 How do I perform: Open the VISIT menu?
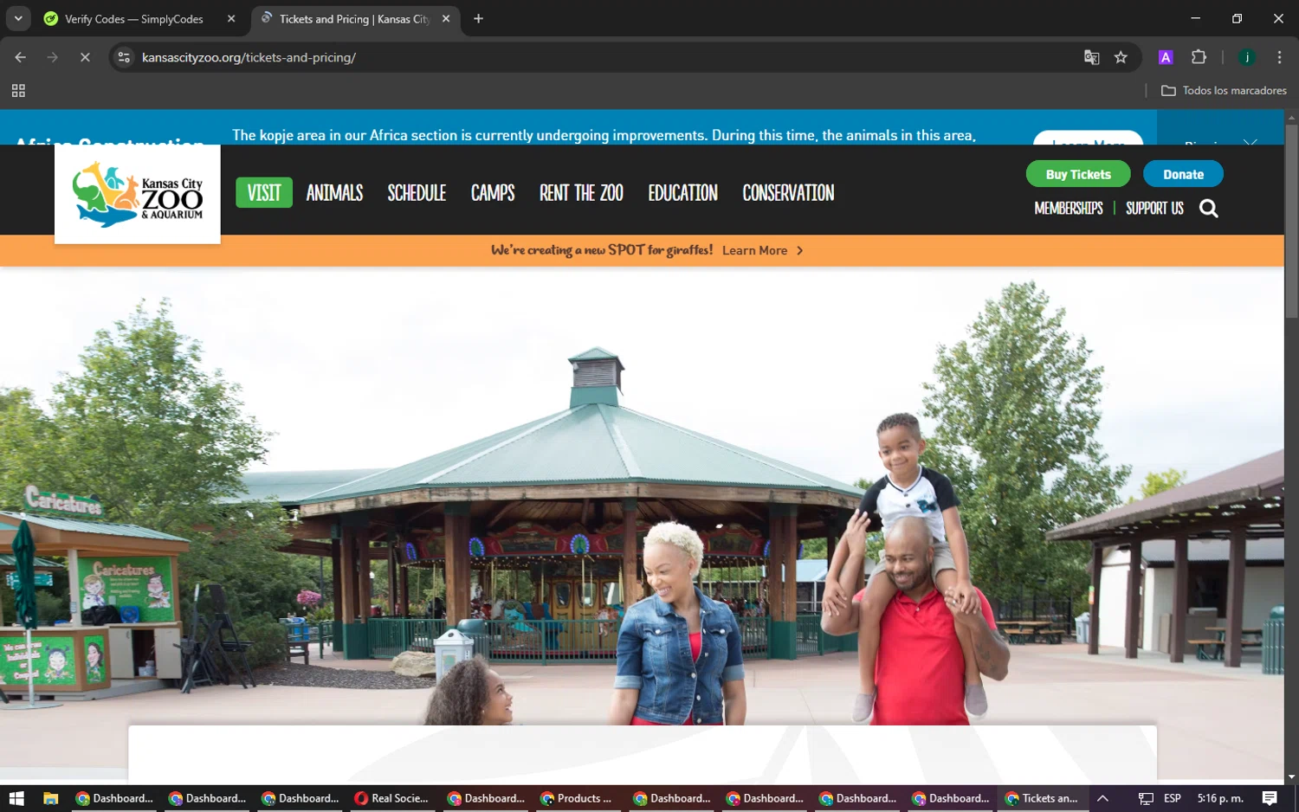(264, 192)
